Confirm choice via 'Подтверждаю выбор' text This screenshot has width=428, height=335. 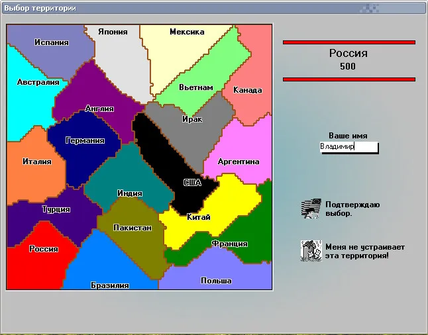pos(352,209)
